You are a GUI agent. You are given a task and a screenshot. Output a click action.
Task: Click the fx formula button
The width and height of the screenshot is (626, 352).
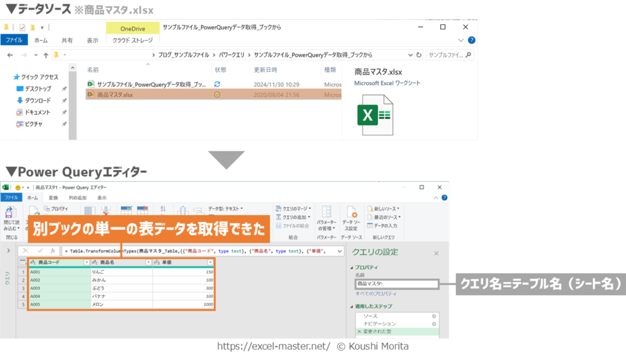pos(53,251)
